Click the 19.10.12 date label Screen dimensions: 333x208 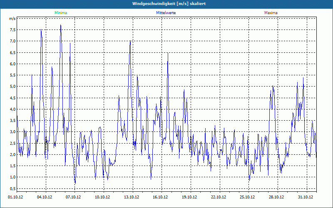[189, 197]
